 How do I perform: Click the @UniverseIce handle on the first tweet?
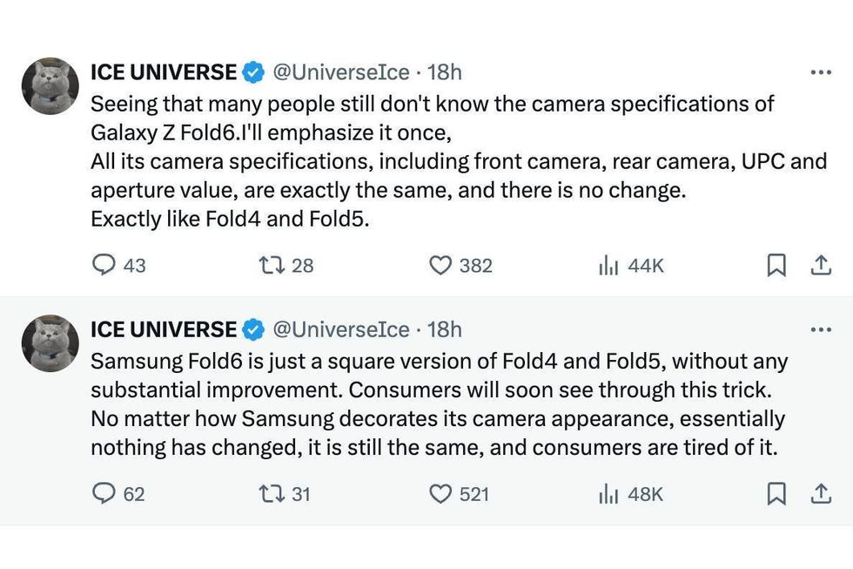(339, 72)
